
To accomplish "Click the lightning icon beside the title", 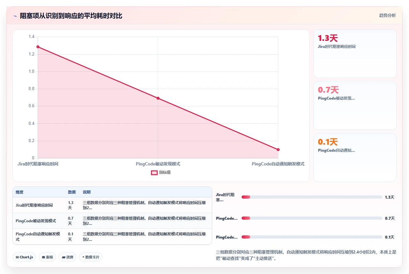I will click(x=15, y=16).
